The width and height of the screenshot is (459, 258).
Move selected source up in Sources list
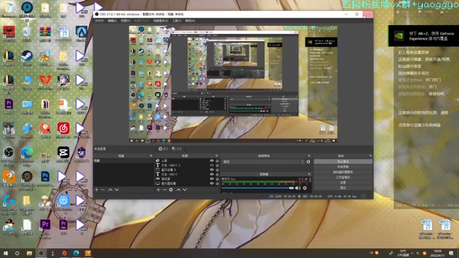[178, 190]
